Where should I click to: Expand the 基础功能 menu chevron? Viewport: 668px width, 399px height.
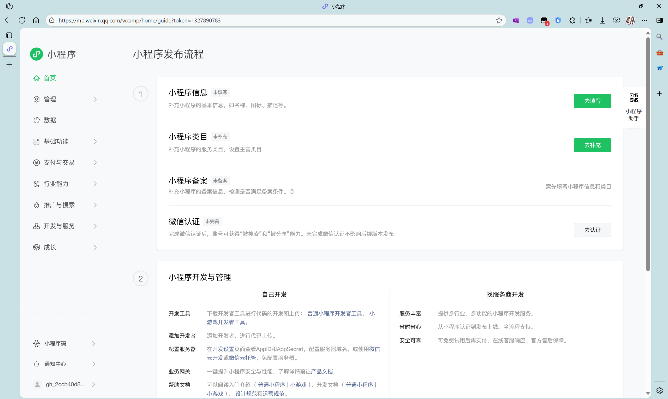coord(95,142)
